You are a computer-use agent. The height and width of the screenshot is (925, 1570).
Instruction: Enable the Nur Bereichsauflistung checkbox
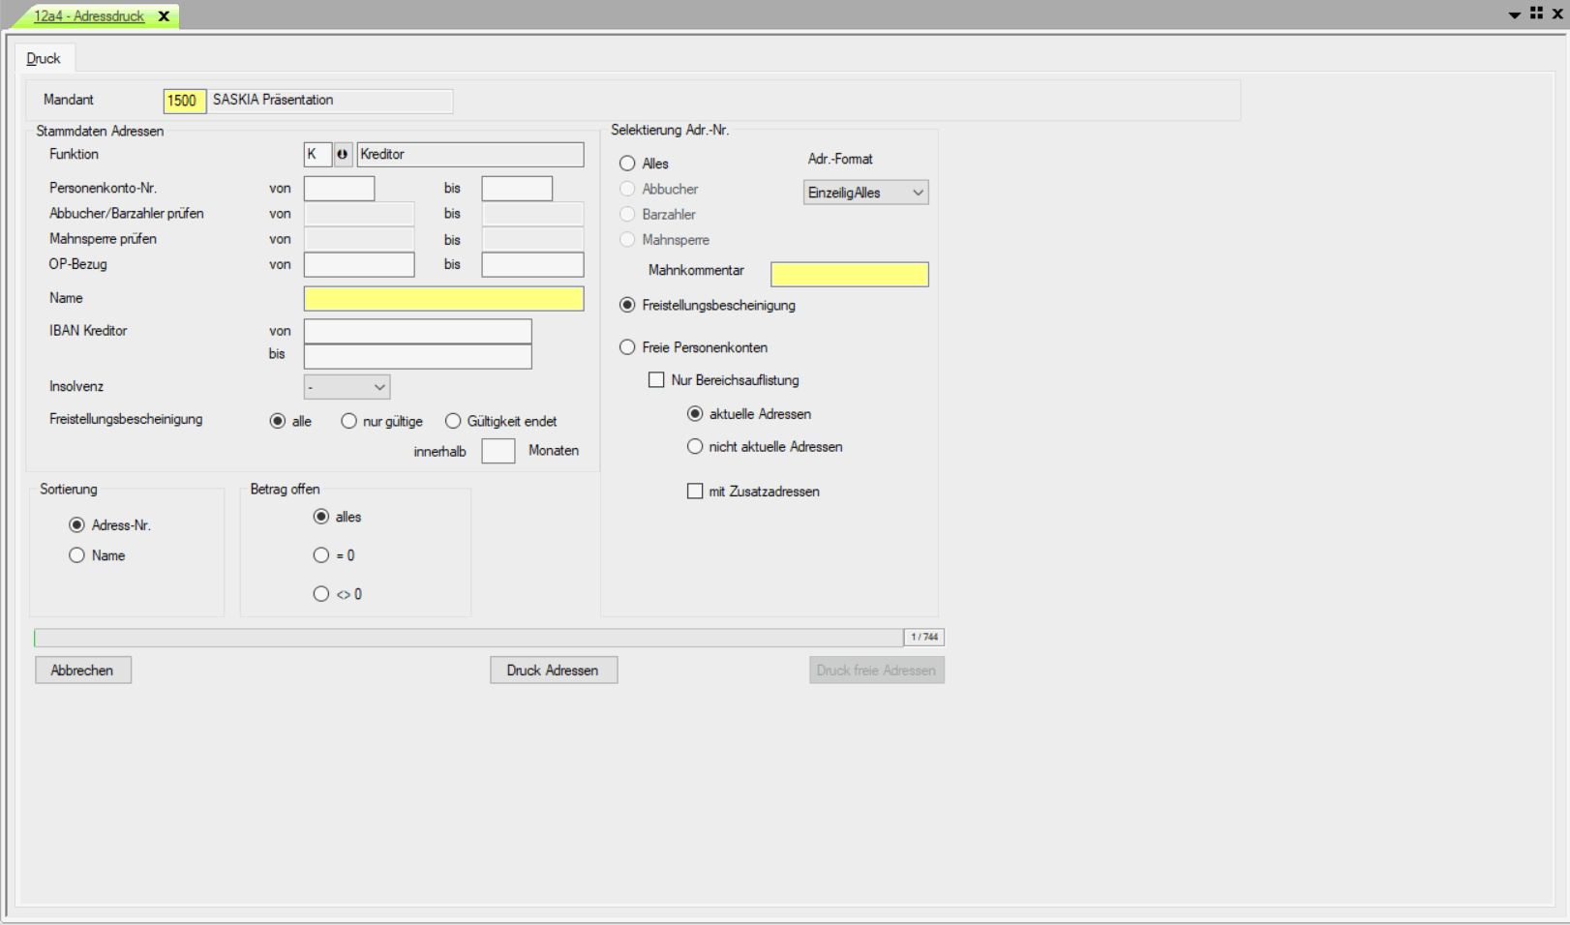click(x=656, y=380)
